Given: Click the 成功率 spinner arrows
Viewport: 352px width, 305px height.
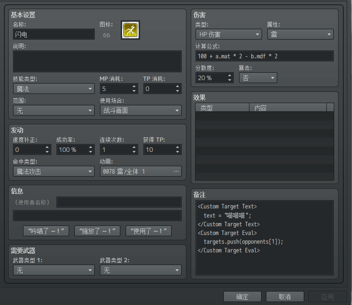Looking at the screenshot, I should coord(90,150).
